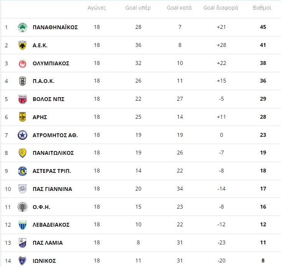The width and height of the screenshot is (281, 267).
Task: Sort by the Goal διαφορά column header
Action: [221, 8]
